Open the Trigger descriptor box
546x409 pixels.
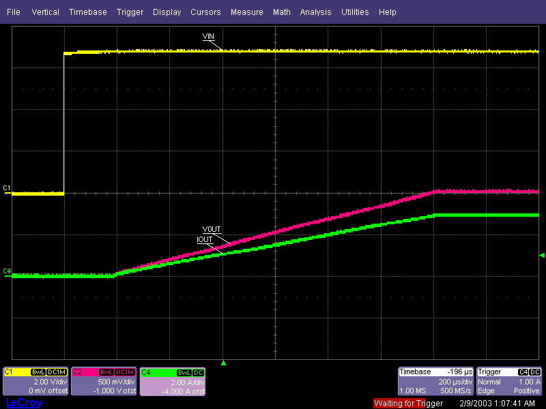[x=510, y=382]
